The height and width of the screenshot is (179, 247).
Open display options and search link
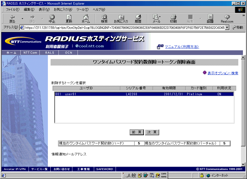point(223,73)
